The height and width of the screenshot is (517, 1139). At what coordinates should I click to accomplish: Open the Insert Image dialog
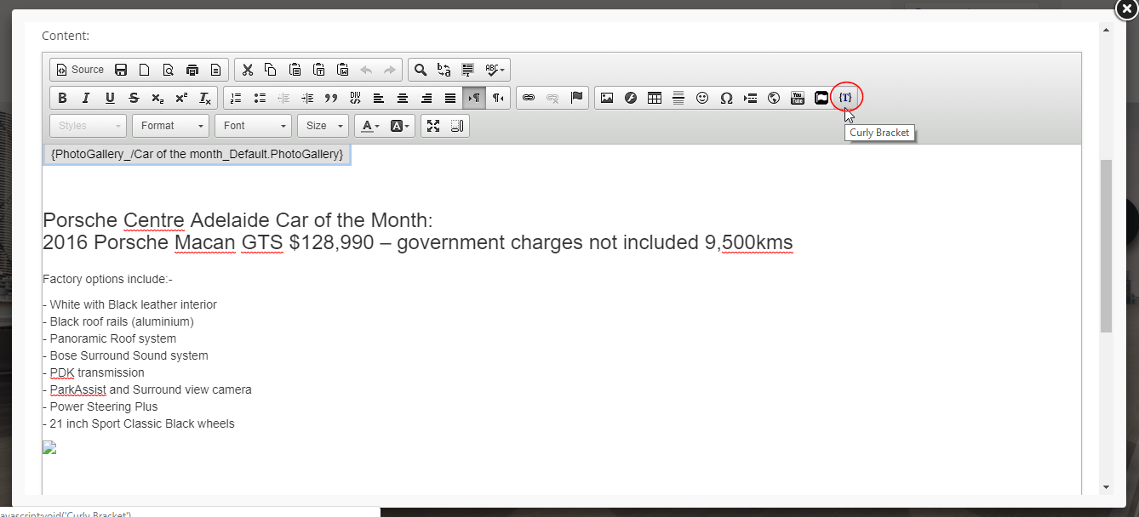pos(607,98)
